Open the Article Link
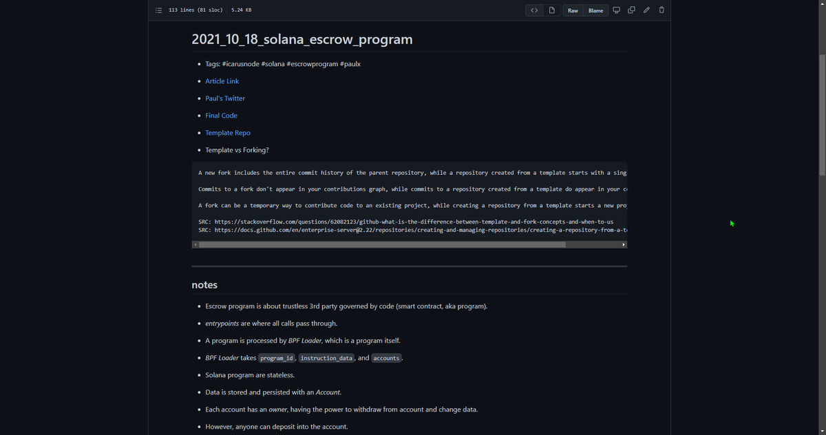Viewport: 826px width, 435px height. pyautogui.click(x=222, y=81)
